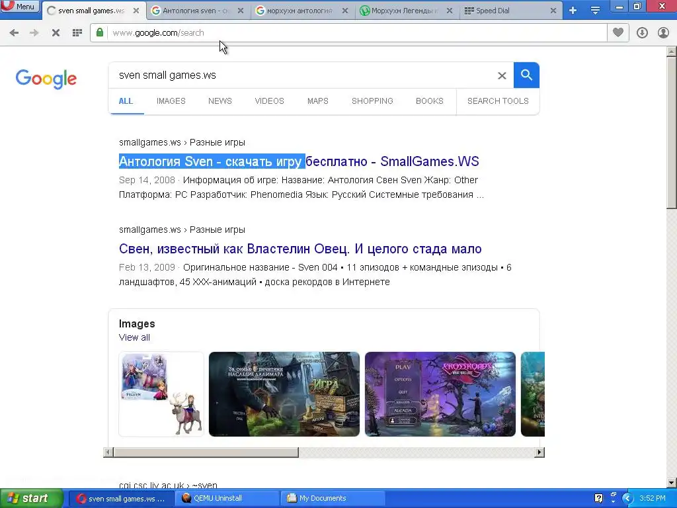
Task: Click the green secure padlock icon
Action: [100, 32]
